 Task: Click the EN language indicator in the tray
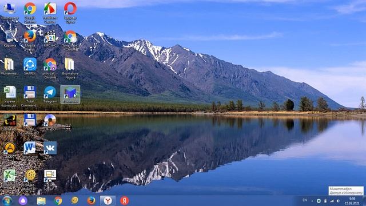(x=305, y=200)
